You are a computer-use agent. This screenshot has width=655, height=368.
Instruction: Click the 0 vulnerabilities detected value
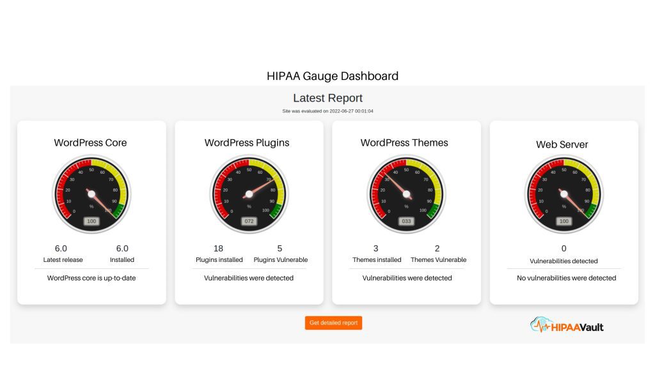click(564, 249)
